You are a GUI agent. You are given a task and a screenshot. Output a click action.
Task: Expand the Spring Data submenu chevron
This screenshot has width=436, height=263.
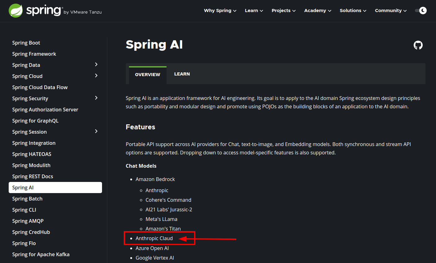click(96, 64)
